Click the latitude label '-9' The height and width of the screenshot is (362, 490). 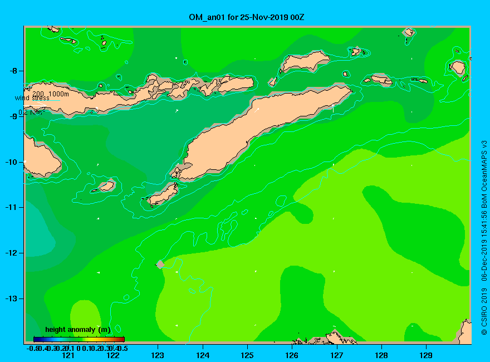[13, 116]
